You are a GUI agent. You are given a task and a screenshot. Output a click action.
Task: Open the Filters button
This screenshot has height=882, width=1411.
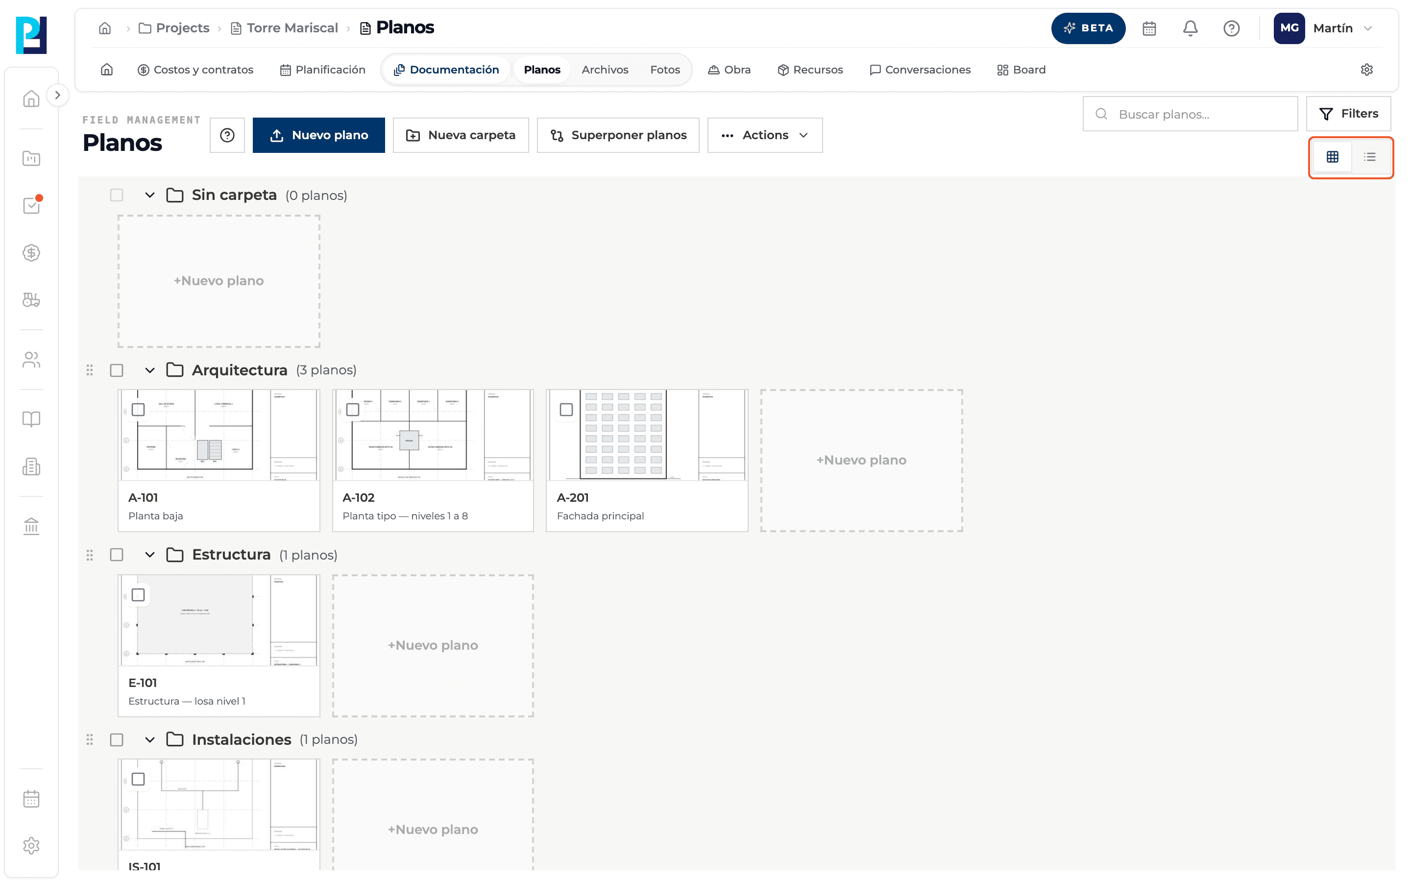(x=1348, y=114)
